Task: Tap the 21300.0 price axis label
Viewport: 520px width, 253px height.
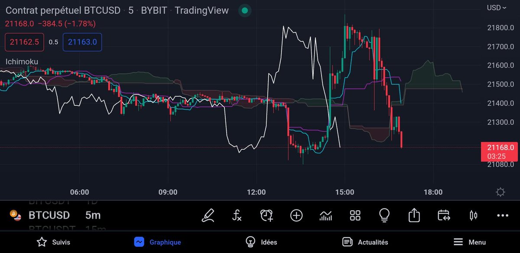Action: click(x=500, y=122)
